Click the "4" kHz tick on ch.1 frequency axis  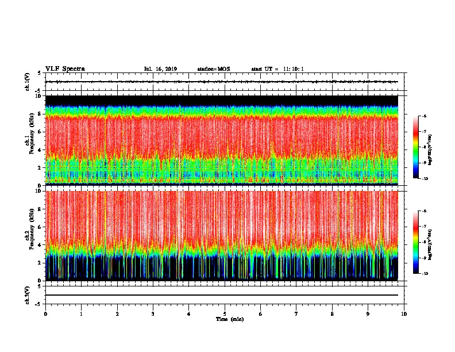(x=40, y=150)
